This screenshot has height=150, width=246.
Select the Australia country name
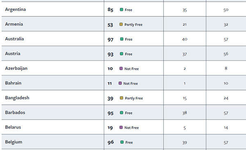[14, 39]
